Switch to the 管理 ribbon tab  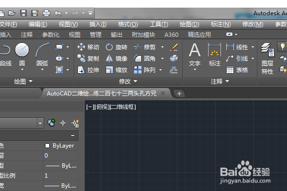(96, 34)
